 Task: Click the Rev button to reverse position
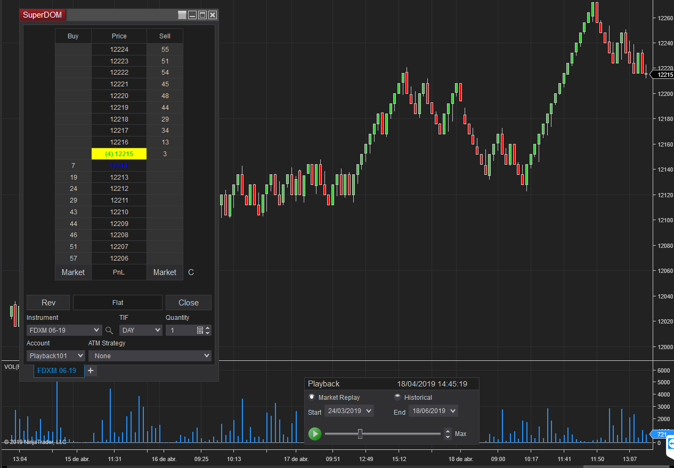48,303
